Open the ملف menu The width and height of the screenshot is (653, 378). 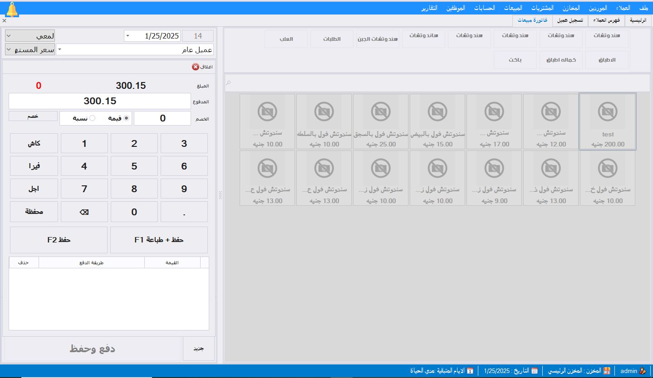[x=644, y=8]
